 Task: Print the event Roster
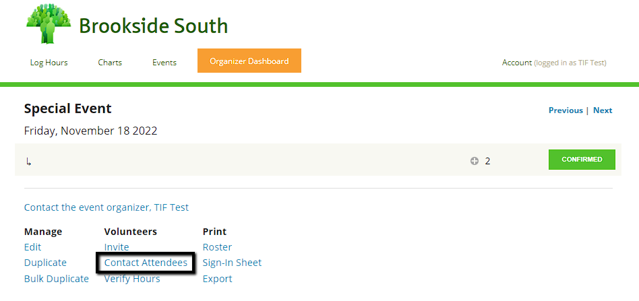coord(217,247)
